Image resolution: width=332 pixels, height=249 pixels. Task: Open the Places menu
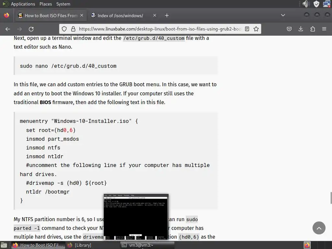coord(45,4)
